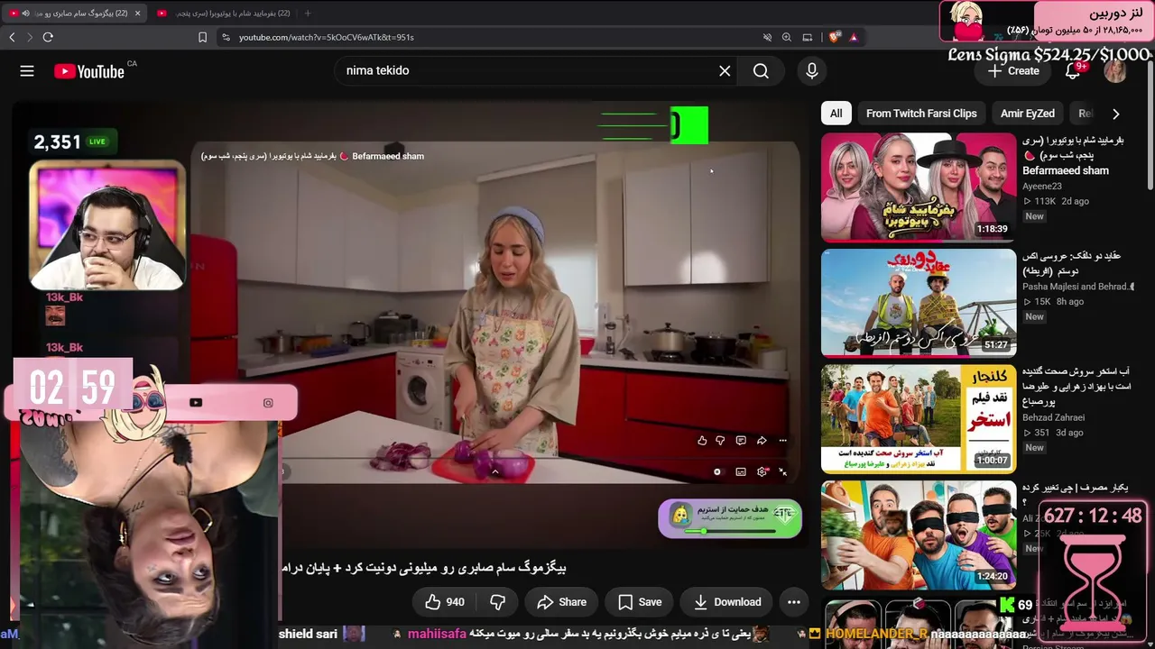Clear the 'nima tekido' search text
Image resolution: width=1155 pixels, height=649 pixels.
click(x=725, y=71)
